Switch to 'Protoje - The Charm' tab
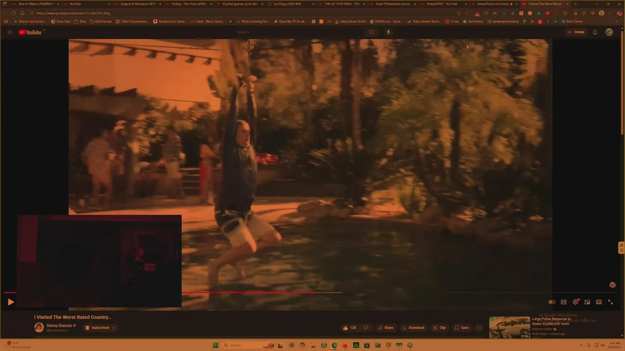The image size is (625, 351). pos(188,4)
